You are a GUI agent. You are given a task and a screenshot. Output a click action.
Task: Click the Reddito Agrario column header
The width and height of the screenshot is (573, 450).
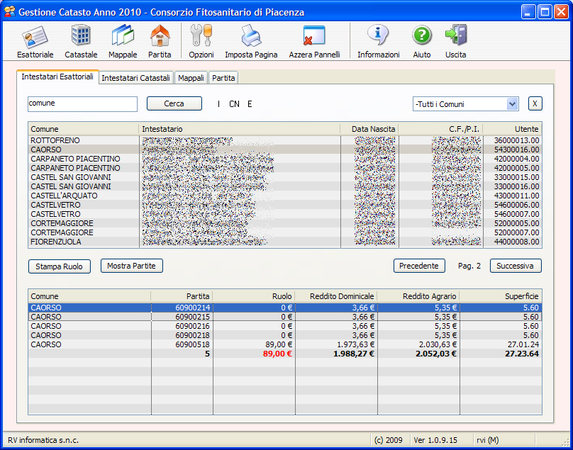pos(418,296)
